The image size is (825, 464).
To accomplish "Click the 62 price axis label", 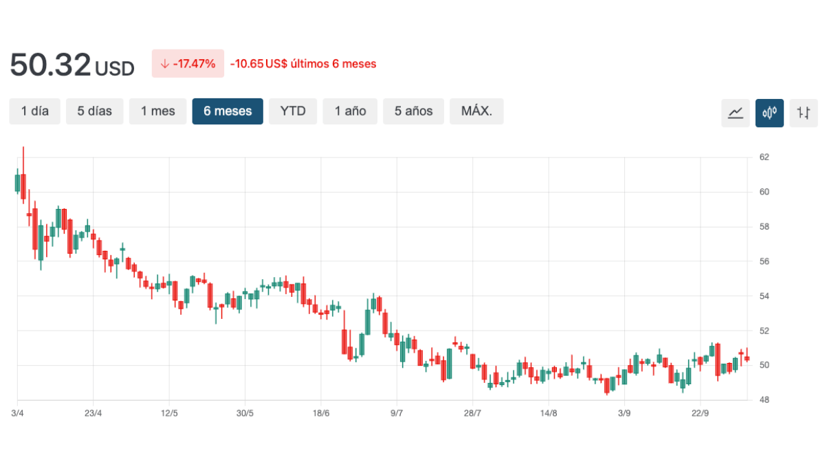I will coord(764,157).
